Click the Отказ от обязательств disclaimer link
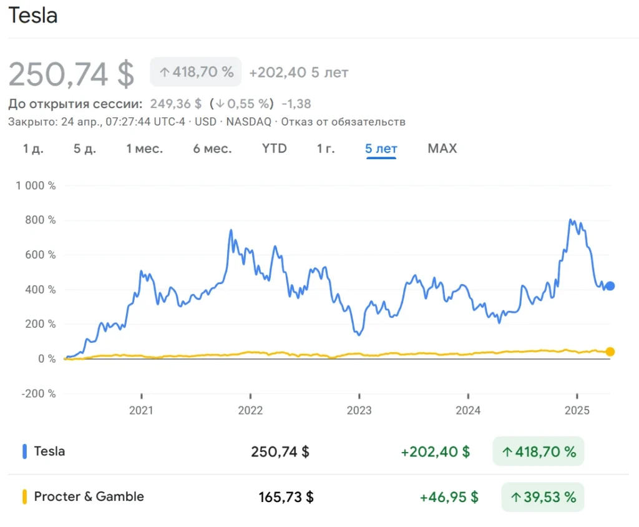The image size is (639, 527). [343, 122]
